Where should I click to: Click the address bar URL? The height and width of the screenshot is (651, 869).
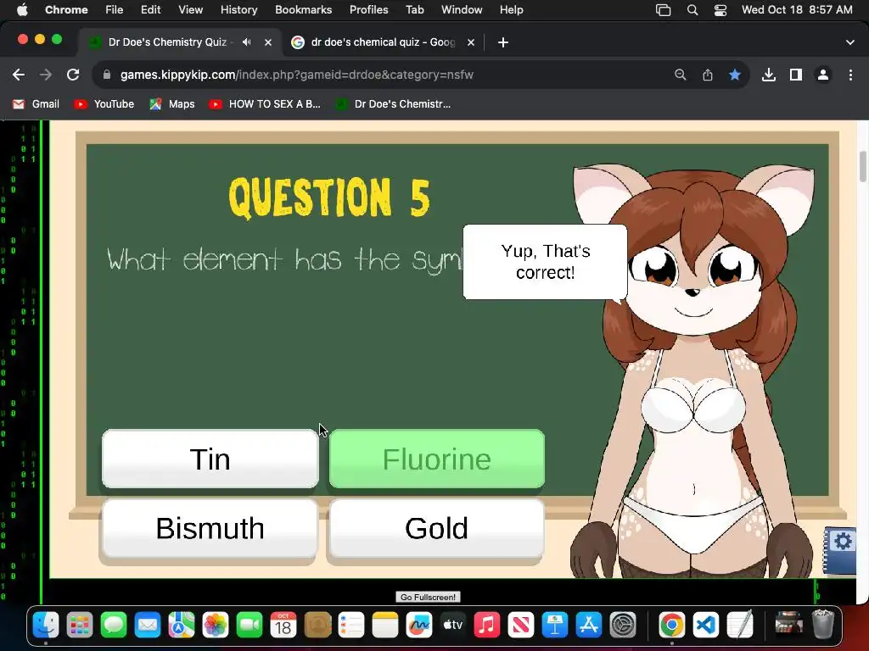pyautogui.click(x=296, y=75)
